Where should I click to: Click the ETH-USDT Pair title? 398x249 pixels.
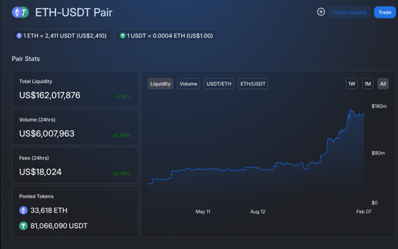(74, 12)
